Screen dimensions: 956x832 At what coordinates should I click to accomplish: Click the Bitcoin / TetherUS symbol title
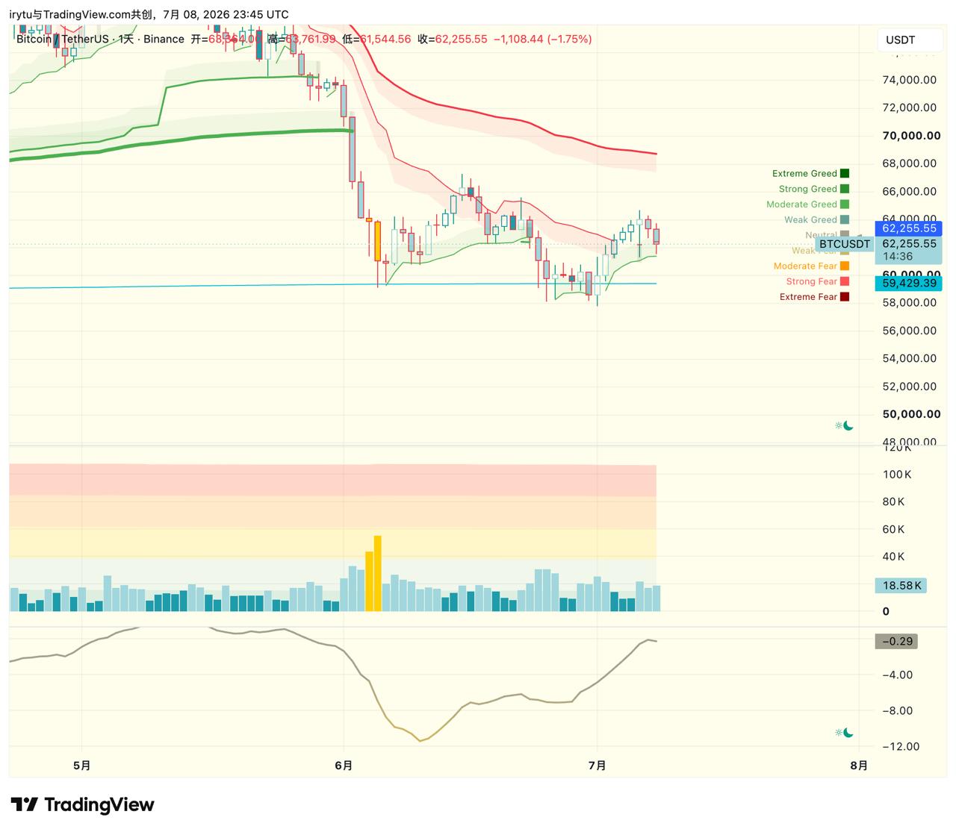click(x=63, y=39)
